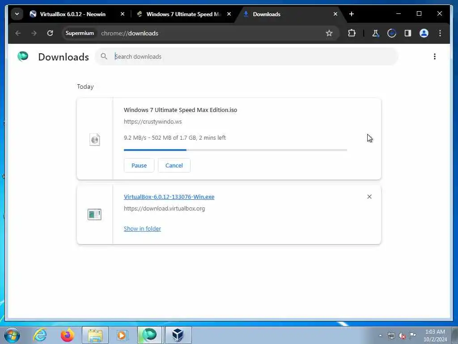Open the Downloads page more actions menu

pos(435,56)
